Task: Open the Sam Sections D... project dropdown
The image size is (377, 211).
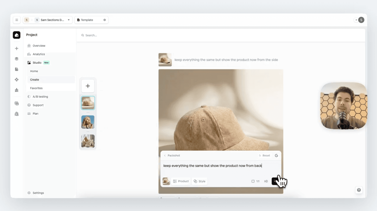Action: pyautogui.click(x=53, y=20)
